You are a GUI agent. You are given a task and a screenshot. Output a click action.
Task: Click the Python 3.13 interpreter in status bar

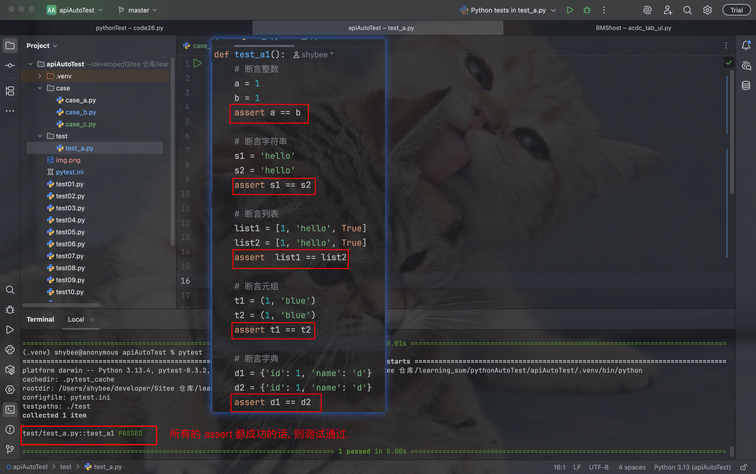pos(692,467)
